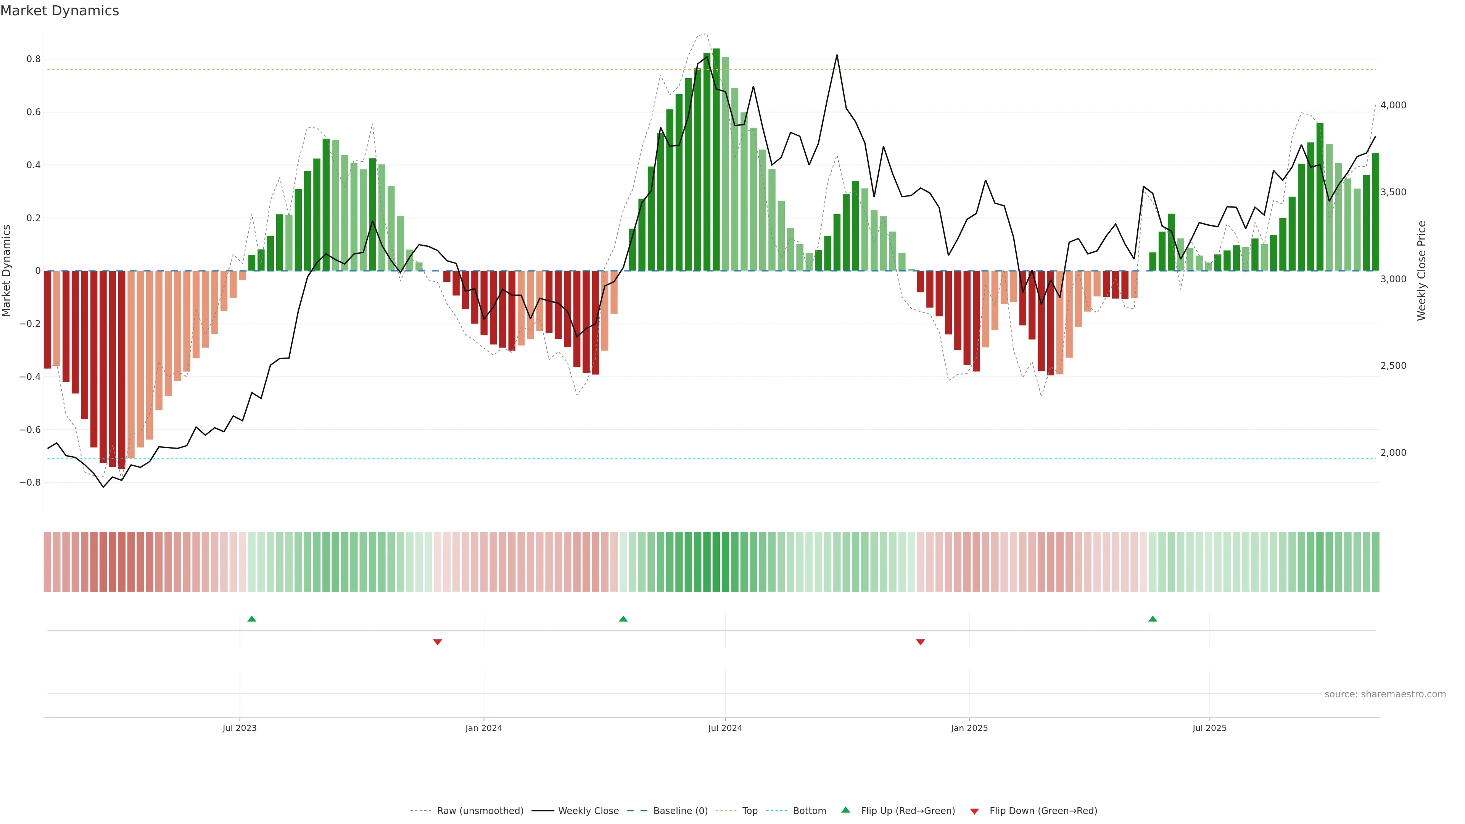This screenshot has height=824, width=1465.
Task: Click the Market Dynamics chart title
Action: click(60, 11)
